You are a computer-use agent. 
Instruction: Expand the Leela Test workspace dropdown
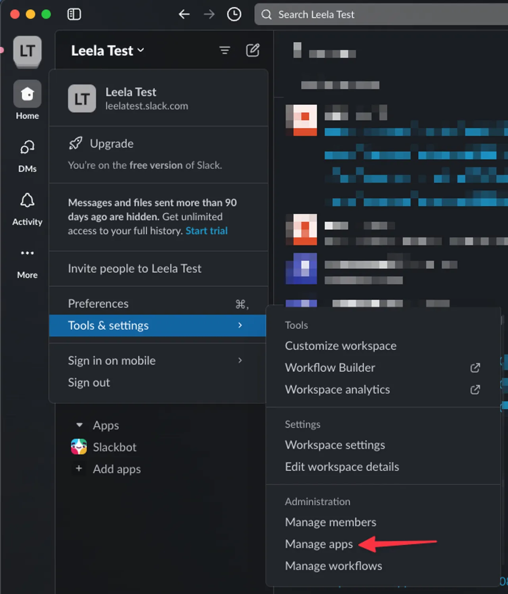point(108,51)
